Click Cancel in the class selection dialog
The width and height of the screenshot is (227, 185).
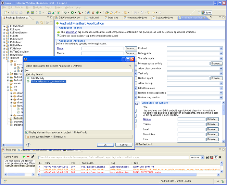[124, 145]
